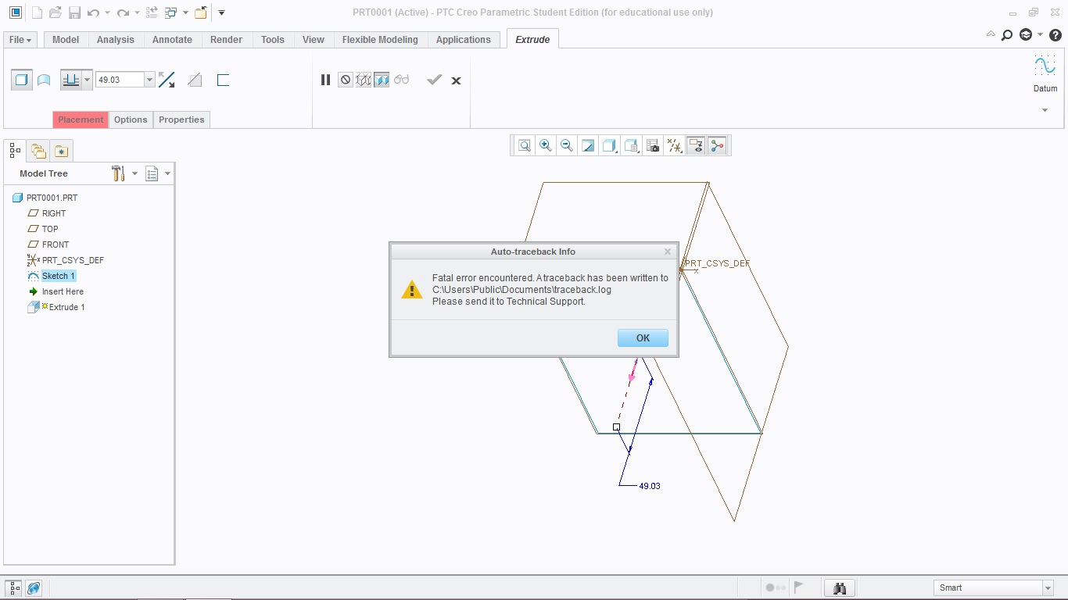Open the depth option dropdown arrow
This screenshot has width=1068, height=600.
point(87,80)
